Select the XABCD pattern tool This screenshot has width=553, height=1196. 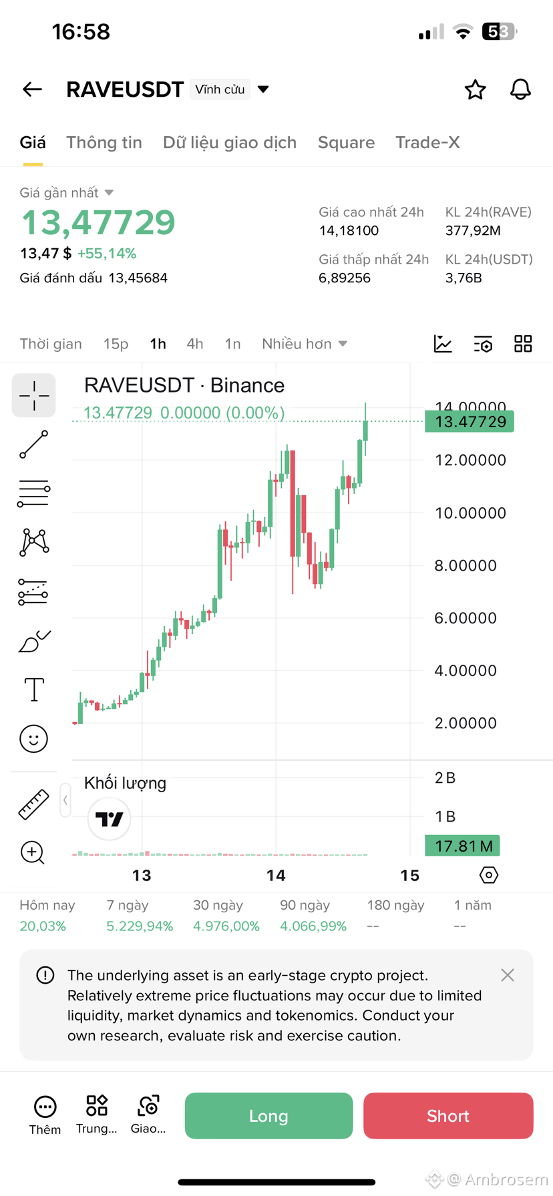tap(33, 543)
